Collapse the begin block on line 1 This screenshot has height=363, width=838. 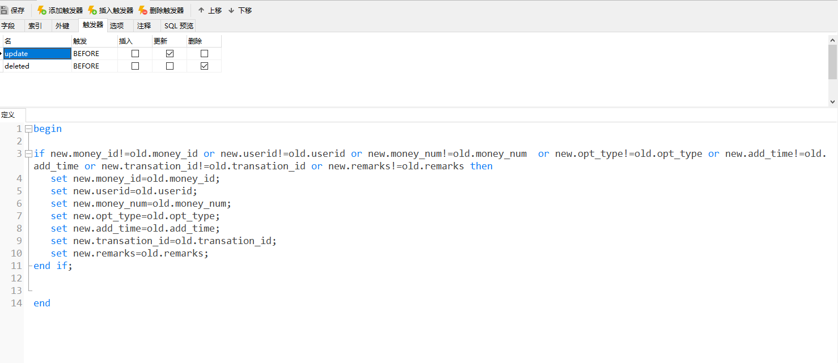click(x=28, y=129)
